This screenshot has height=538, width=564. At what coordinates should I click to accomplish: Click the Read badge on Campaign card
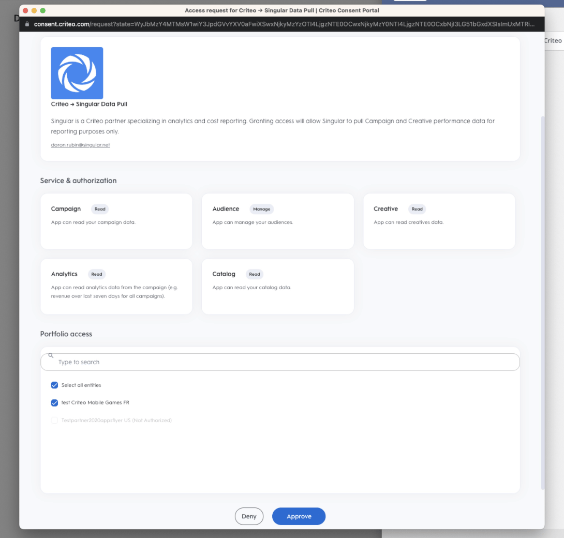pyautogui.click(x=100, y=209)
